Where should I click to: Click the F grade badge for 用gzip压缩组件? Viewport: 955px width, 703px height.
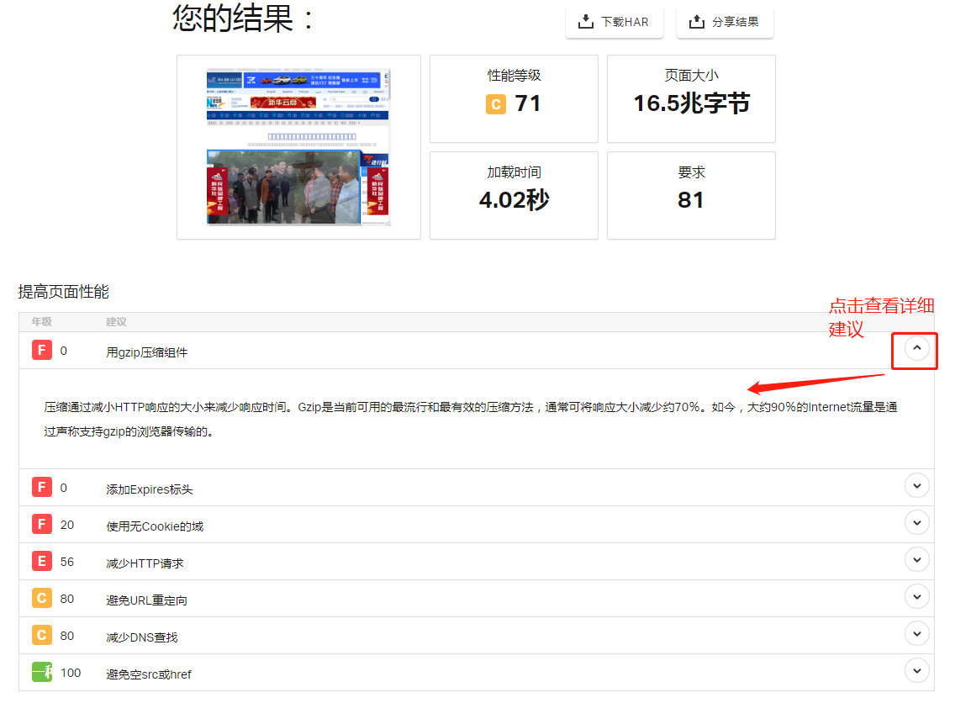(42, 351)
